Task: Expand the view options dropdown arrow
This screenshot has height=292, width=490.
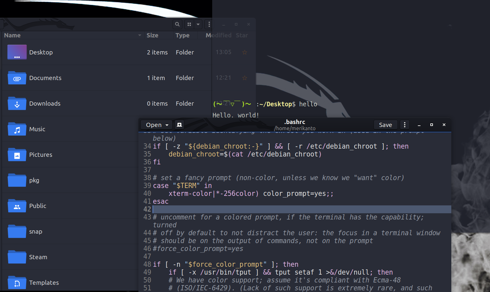Action: pyautogui.click(x=198, y=24)
